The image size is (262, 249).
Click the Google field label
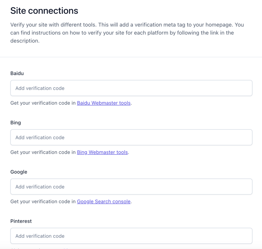pos(19,172)
